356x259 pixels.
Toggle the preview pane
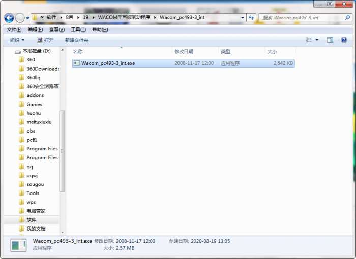point(330,40)
